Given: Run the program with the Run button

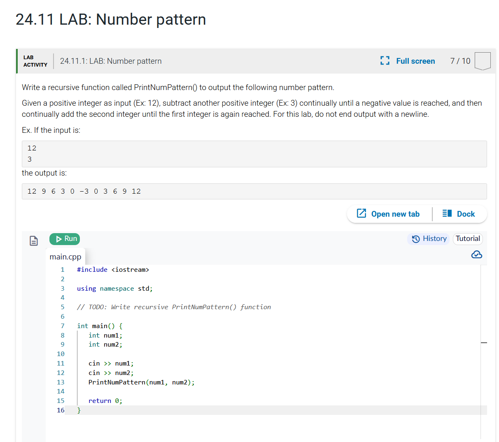Looking at the screenshot, I should coord(64,239).
